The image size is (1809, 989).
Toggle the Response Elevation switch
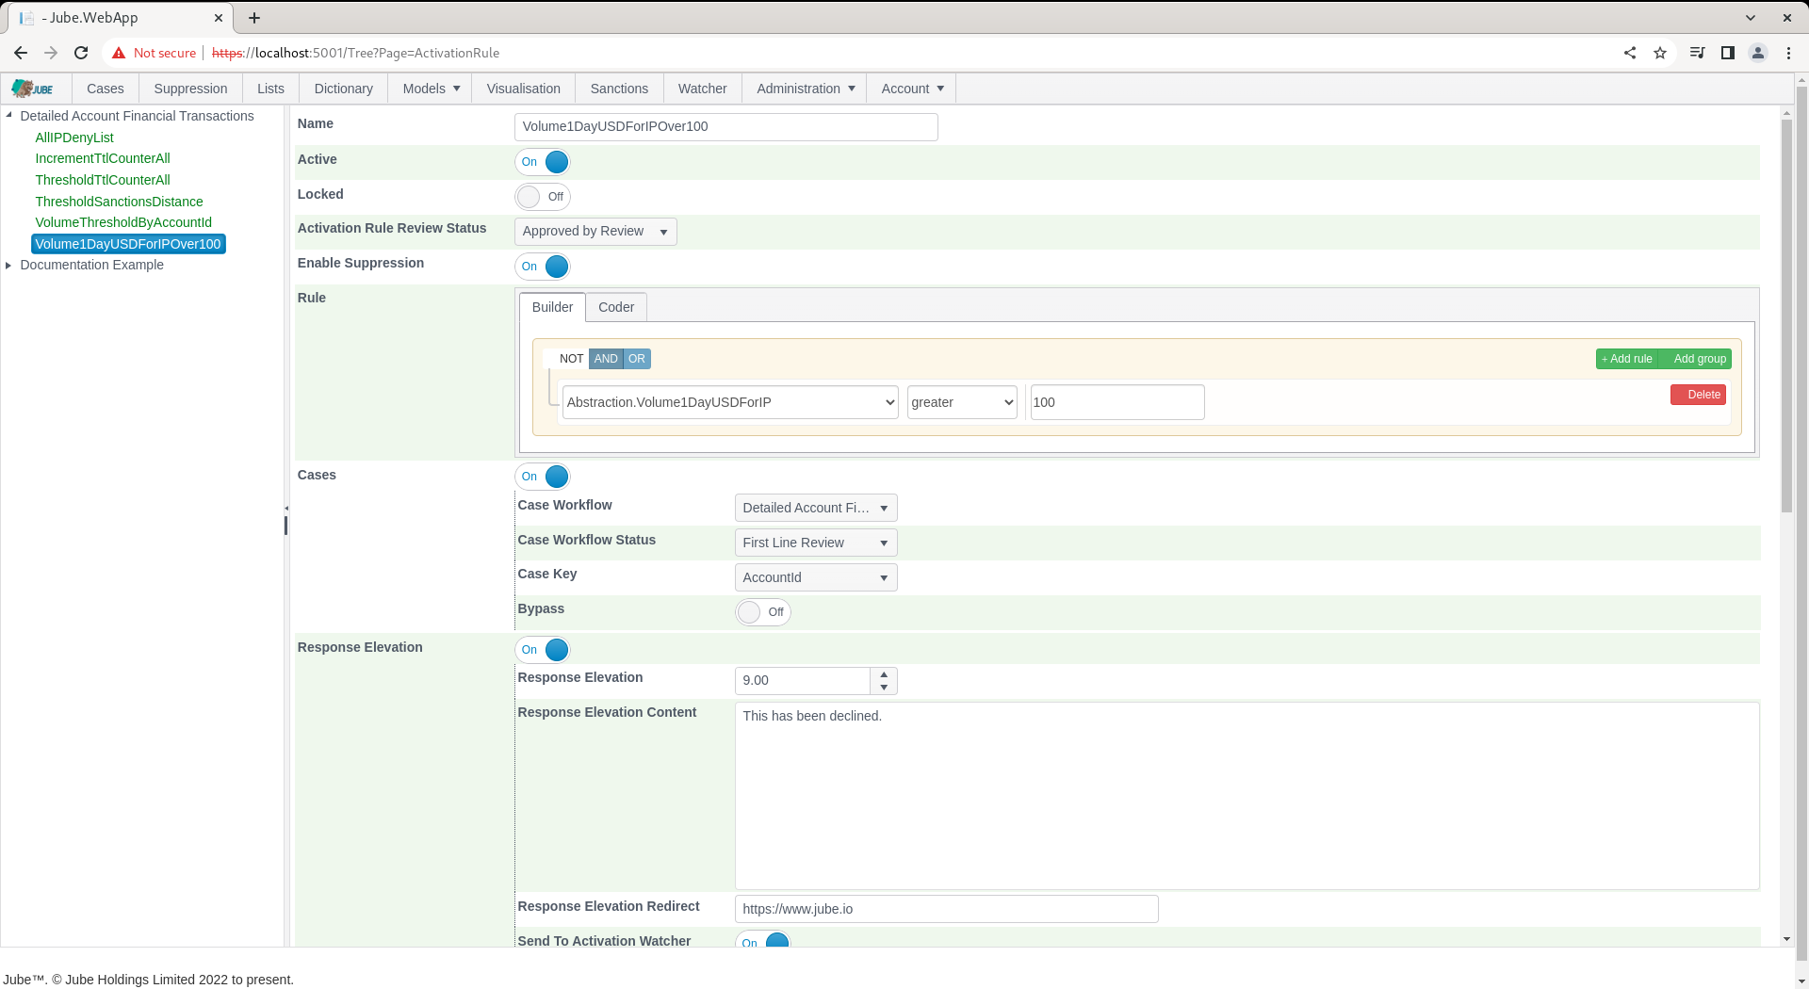[x=543, y=650]
